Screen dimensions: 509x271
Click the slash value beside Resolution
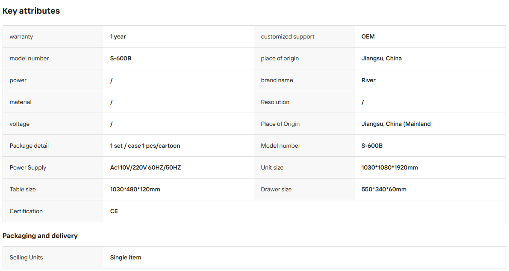[363, 102]
